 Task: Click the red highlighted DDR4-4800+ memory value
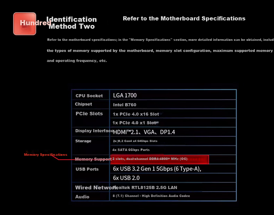(160, 159)
